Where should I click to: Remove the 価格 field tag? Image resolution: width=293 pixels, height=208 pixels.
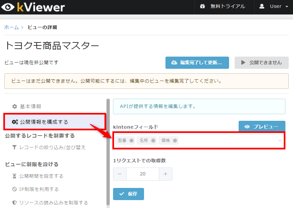coord(175,140)
